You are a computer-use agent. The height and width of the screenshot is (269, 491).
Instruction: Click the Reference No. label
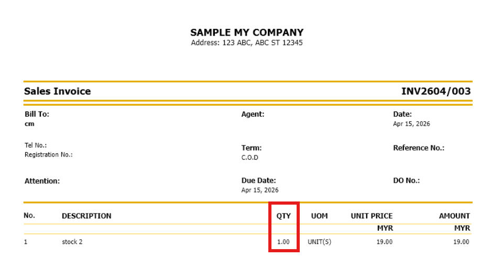(x=418, y=148)
